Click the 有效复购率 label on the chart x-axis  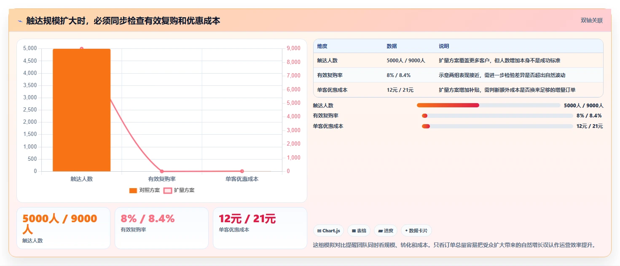(162, 179)
